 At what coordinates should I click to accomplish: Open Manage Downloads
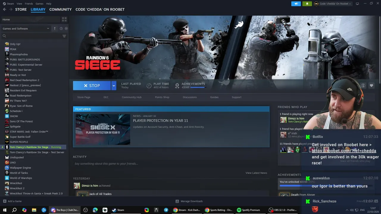coord(189,201)
